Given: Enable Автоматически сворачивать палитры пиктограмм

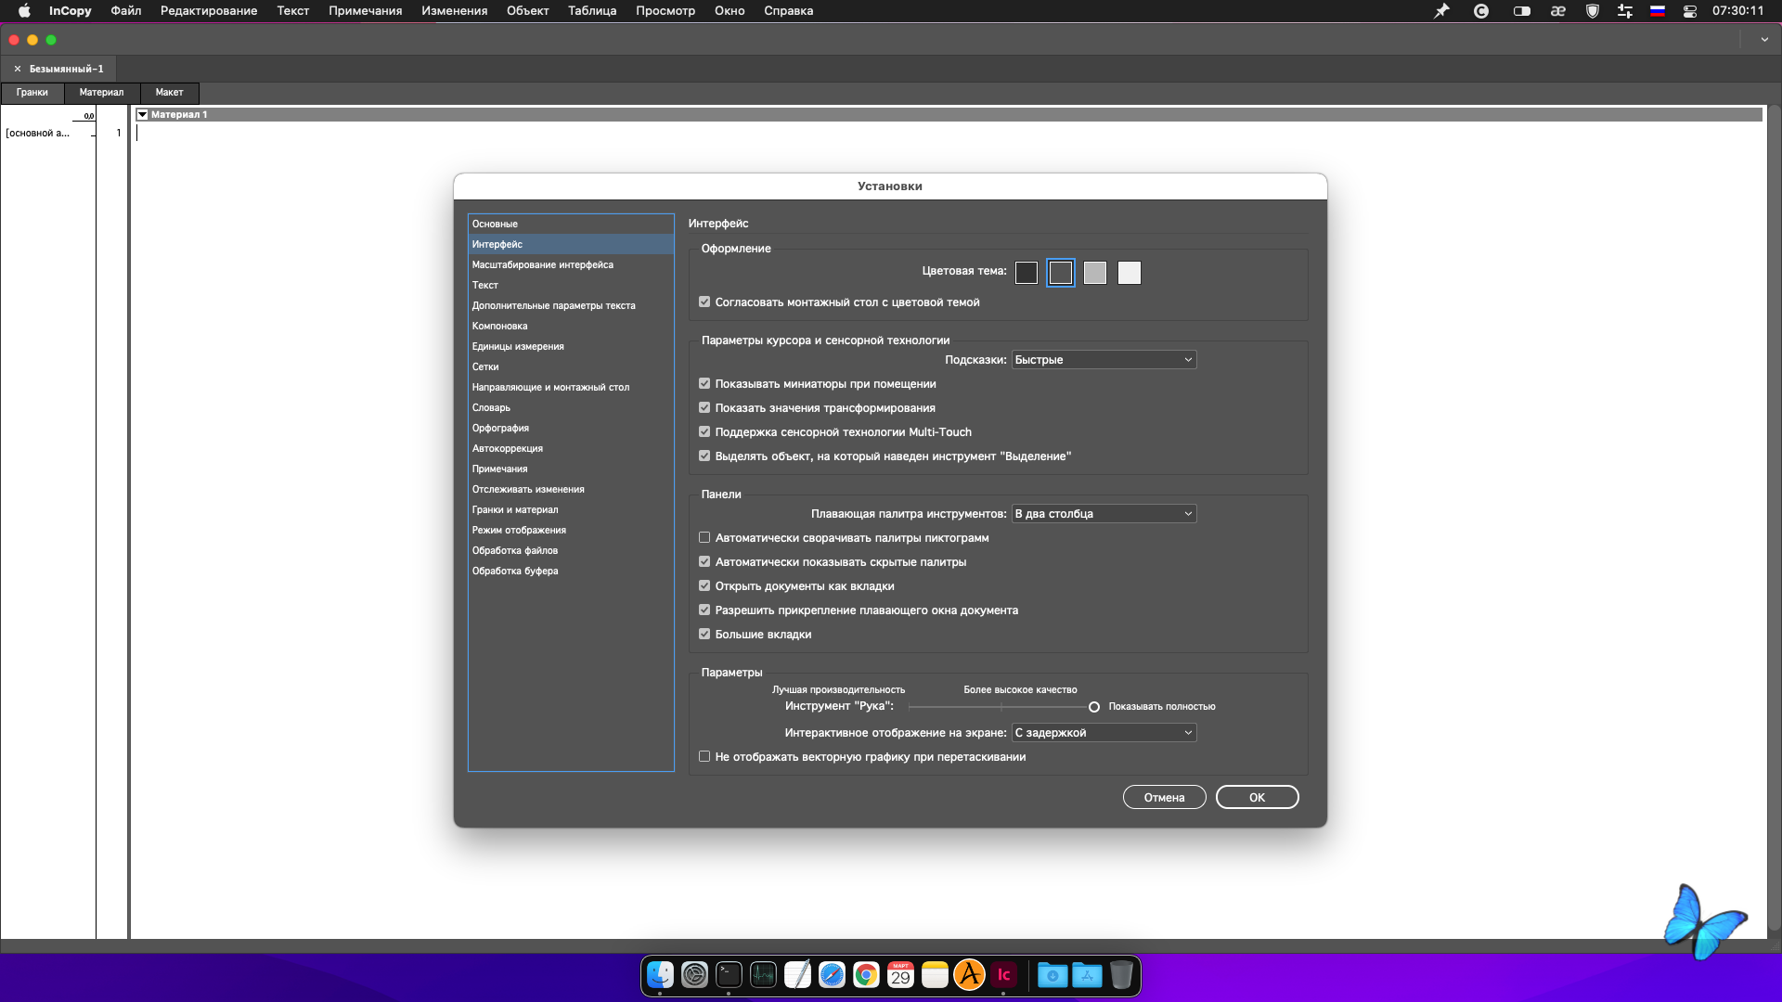Looking at the screenshot, I should click(x=704, y=538).
